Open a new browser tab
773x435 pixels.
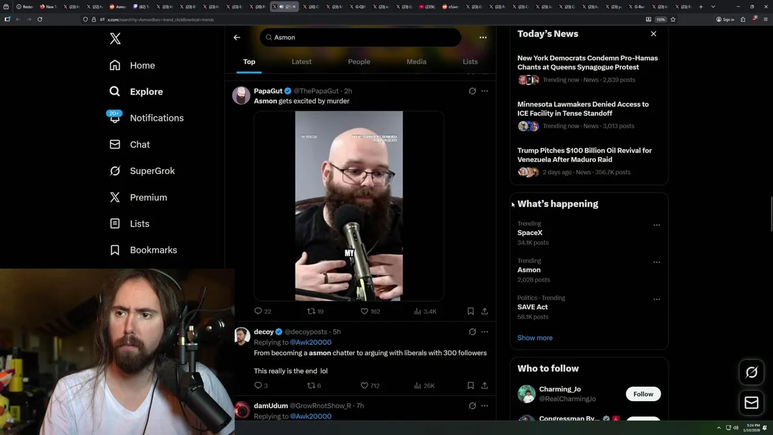701,7
